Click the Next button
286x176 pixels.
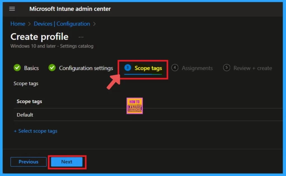tap(67, 162)
